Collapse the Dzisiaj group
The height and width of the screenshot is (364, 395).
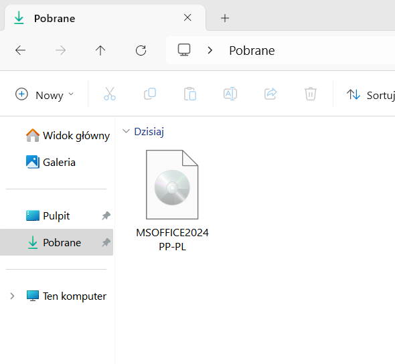pos(126,131)
